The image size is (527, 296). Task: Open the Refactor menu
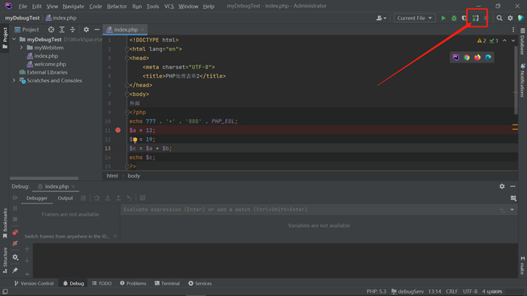click(117, 6)
